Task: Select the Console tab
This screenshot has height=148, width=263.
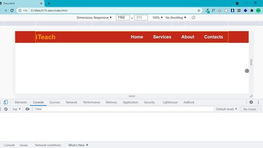Action: 38,102
